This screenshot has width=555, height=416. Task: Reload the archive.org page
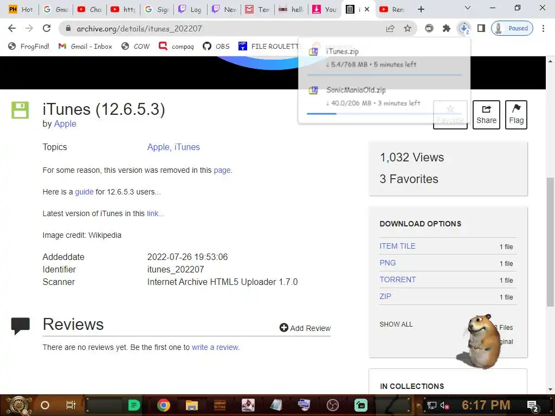tap(47, 28)
